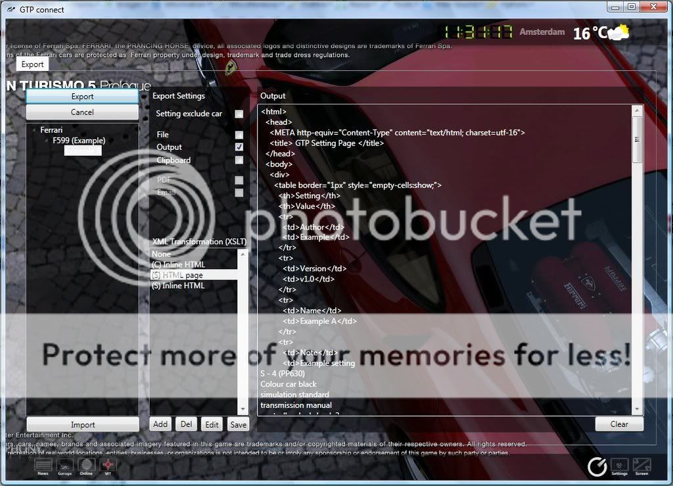
Task: Open the Settings icon bottom right
Action: [x=619, y=466]
